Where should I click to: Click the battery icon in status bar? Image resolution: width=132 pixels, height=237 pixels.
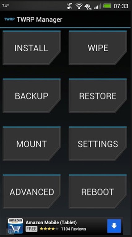[107, 6]
